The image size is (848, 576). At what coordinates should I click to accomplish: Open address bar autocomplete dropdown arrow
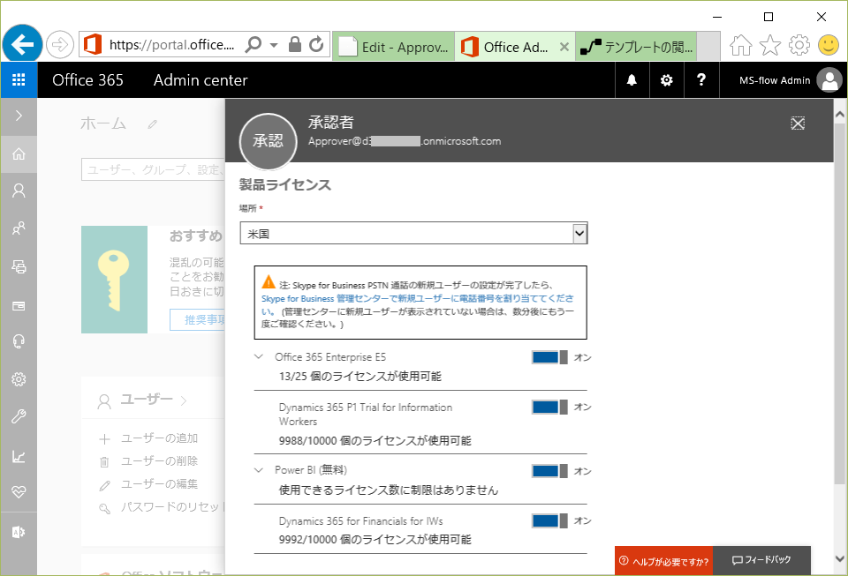[274, 45]
